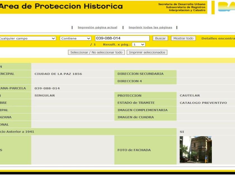Open the 'Contiene' condition dropdown
This screenshot has height=176, width=235.
(x=76, y=39)
